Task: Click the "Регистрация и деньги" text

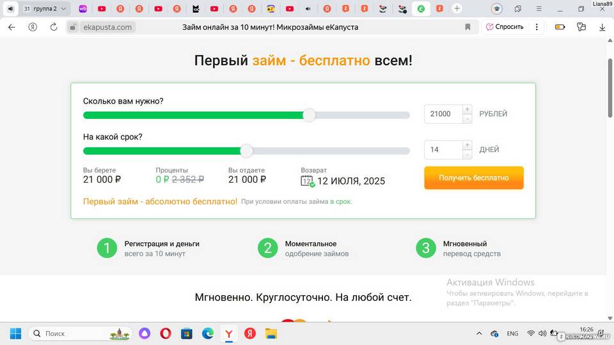Action: coord(162,243)
